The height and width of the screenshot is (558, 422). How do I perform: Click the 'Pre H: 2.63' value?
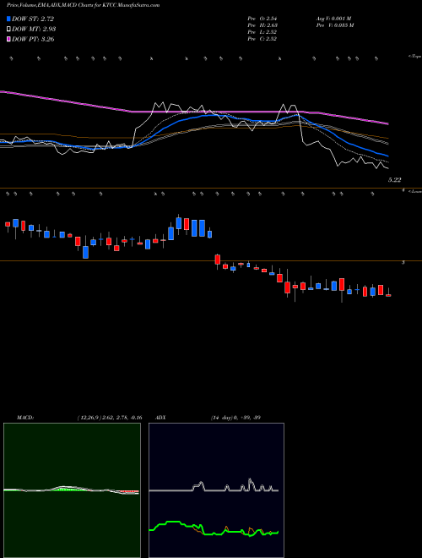262,25
